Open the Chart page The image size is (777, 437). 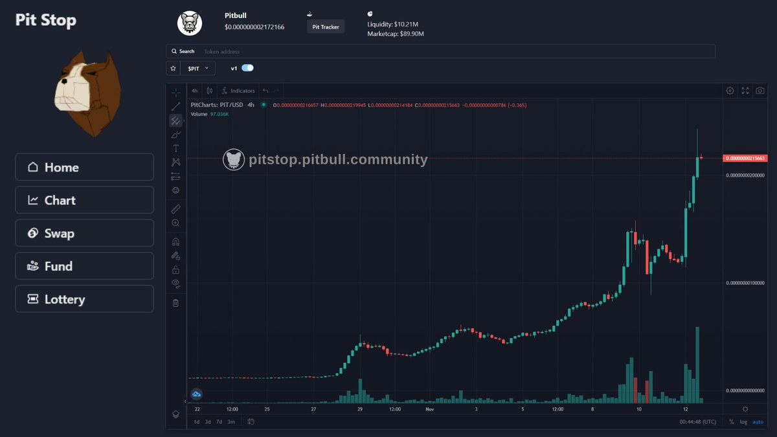click(85, 200)
